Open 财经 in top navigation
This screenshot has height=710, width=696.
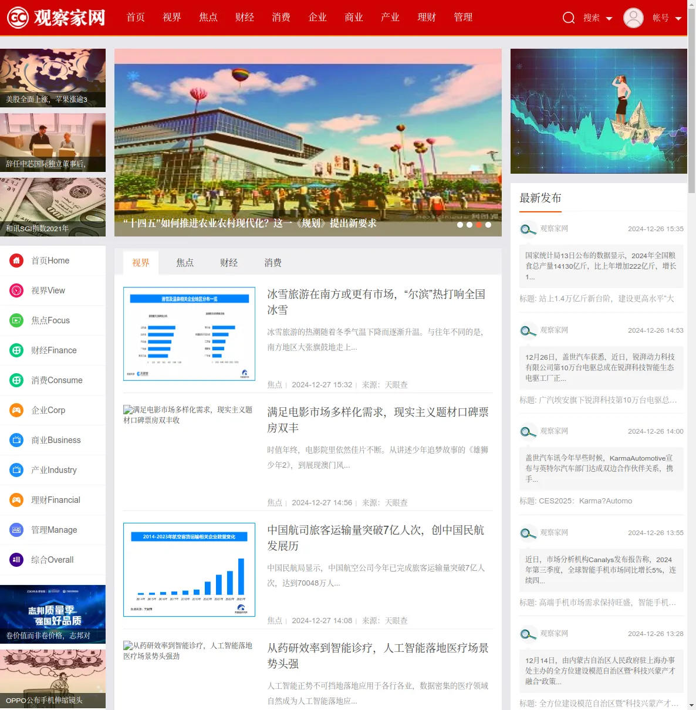pyautogui.click(x=245, y=18)
